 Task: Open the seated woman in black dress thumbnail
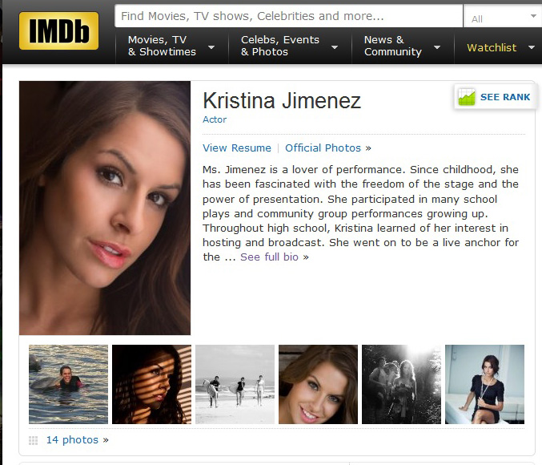484,384
